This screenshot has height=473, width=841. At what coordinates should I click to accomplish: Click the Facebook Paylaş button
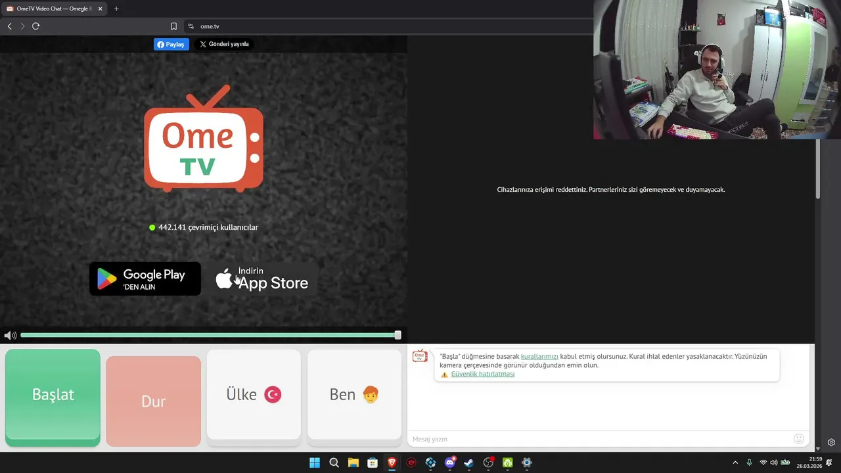click(171, 44)
